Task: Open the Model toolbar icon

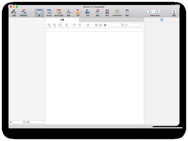Action: 127,12
